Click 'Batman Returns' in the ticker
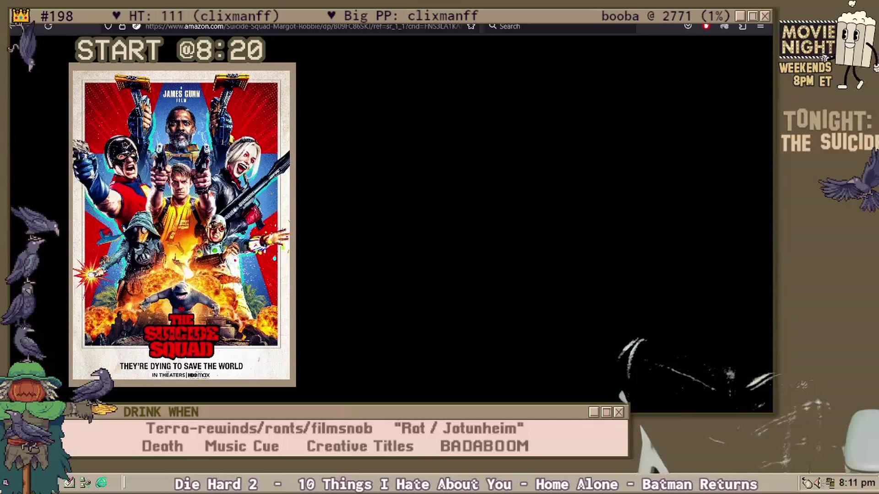 point(700,484)
